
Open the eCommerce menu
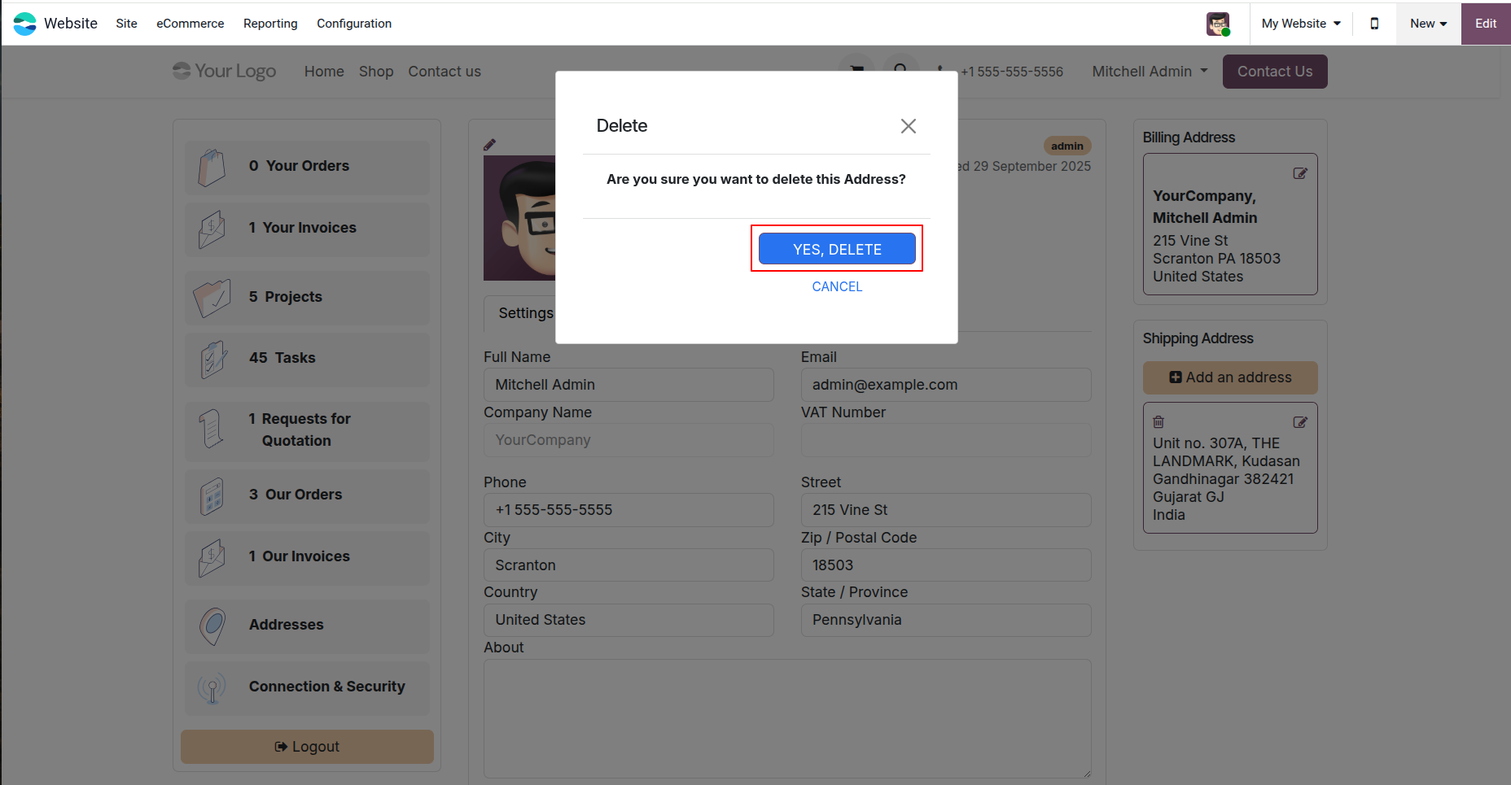[191, 24]
